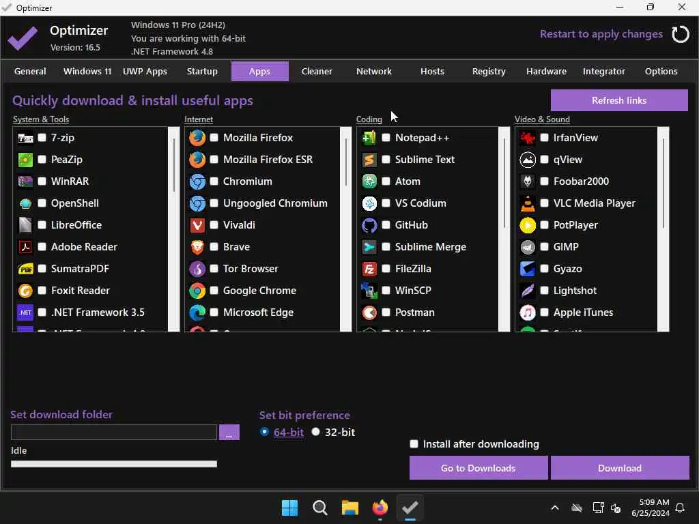Click the PeaZip app icon
The height and width of the screenshot is (524, 699).
coord(25,160)
